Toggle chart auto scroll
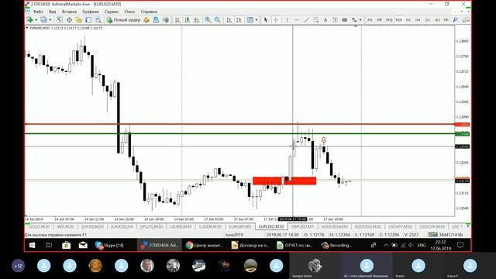The width and height of the screenshot is (496, 279). (229, 20)
